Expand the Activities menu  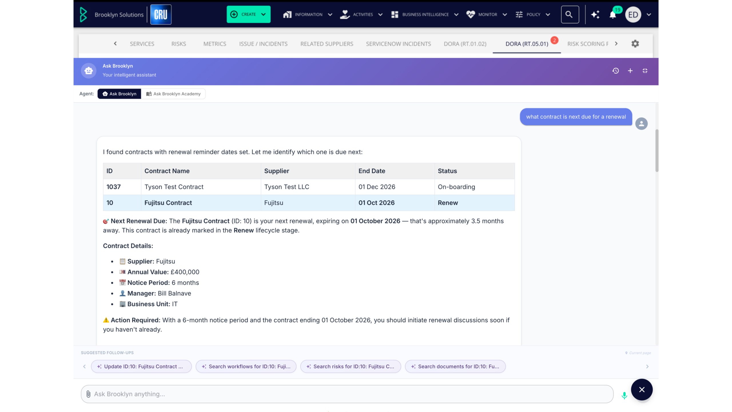[x=361, y=15]
